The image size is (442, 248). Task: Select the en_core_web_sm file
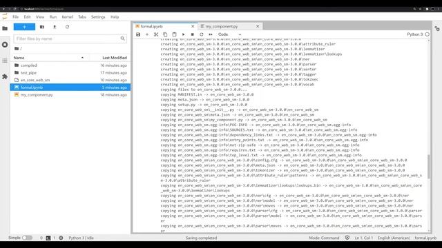click(x=70, y=80)
